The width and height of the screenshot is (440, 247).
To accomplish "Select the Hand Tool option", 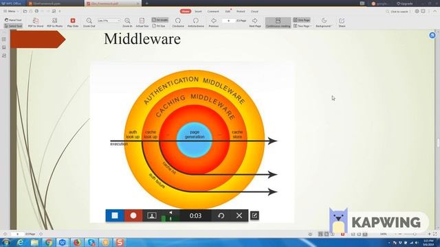I will (x=13, y=20).
